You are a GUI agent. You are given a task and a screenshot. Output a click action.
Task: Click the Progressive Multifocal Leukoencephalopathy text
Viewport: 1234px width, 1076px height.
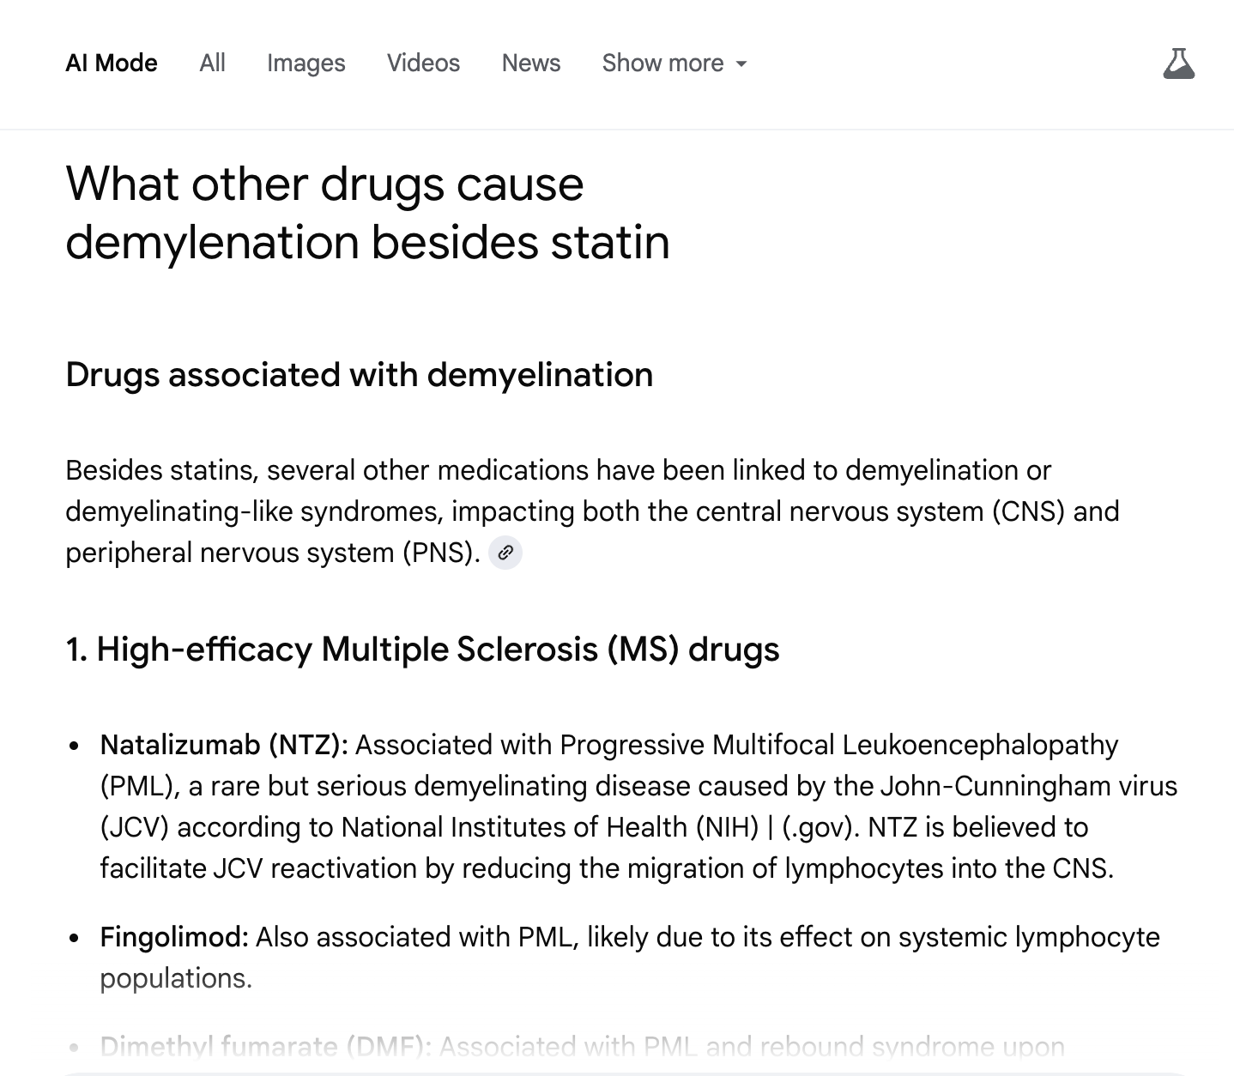coord(838,745)
